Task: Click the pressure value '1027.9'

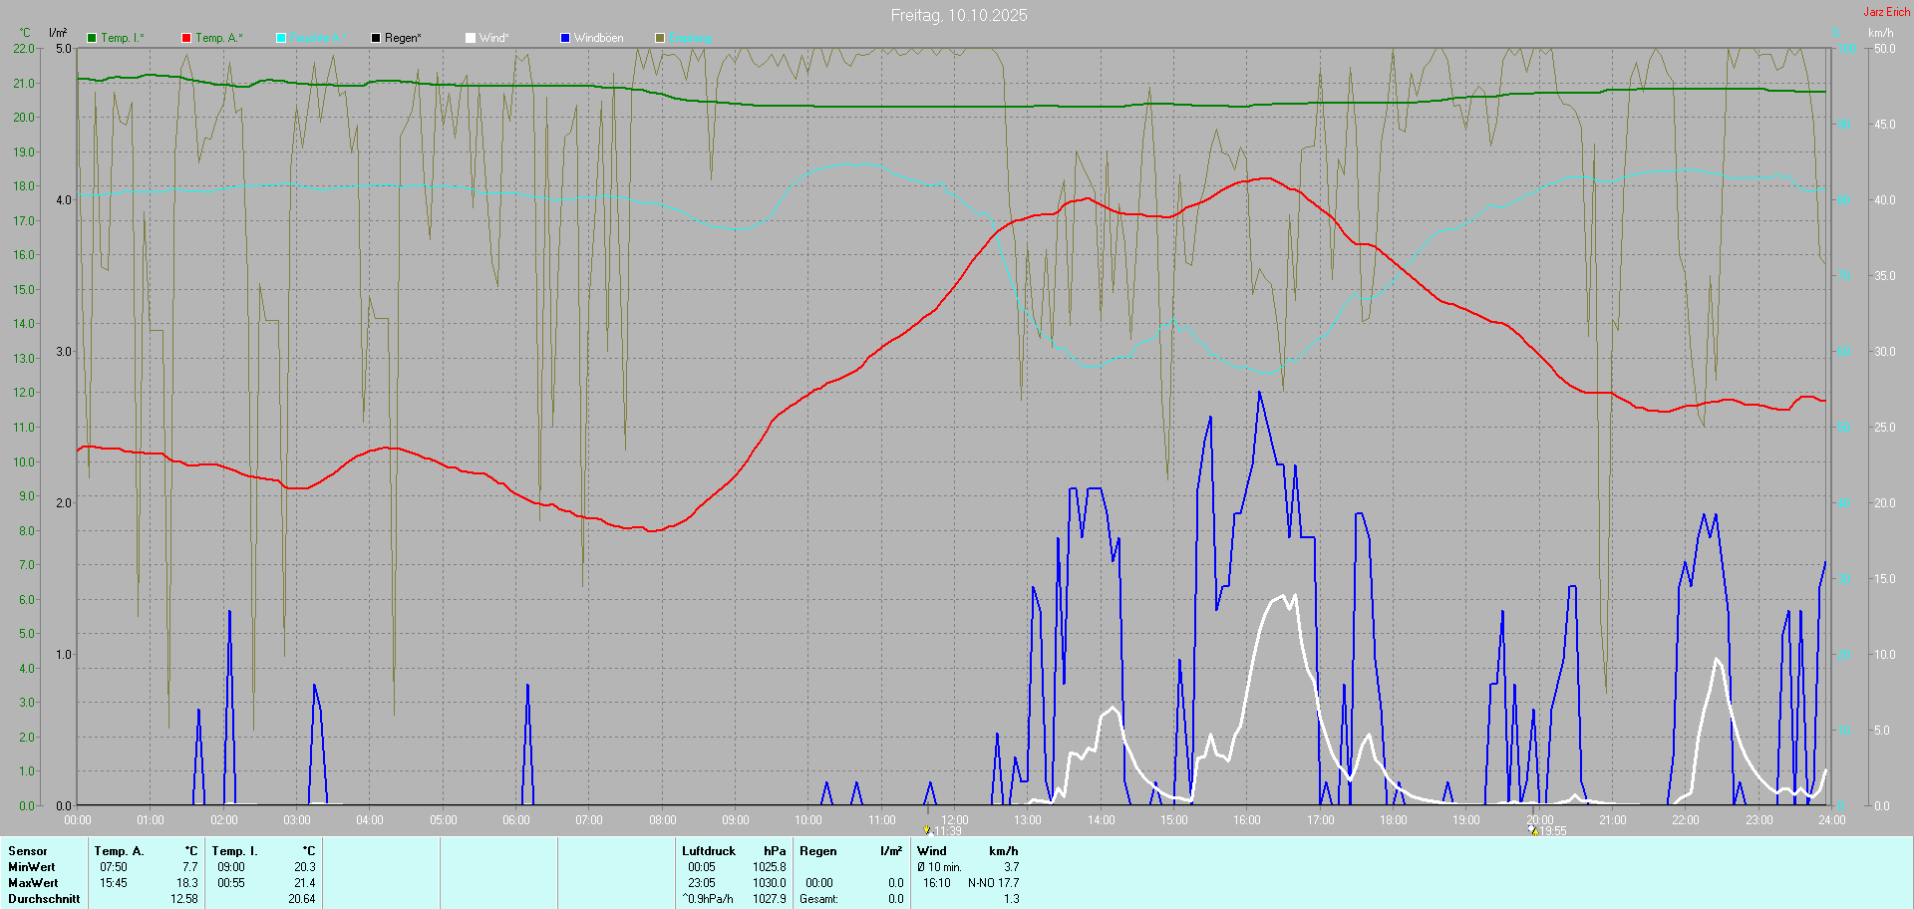Action: [770, 899]
